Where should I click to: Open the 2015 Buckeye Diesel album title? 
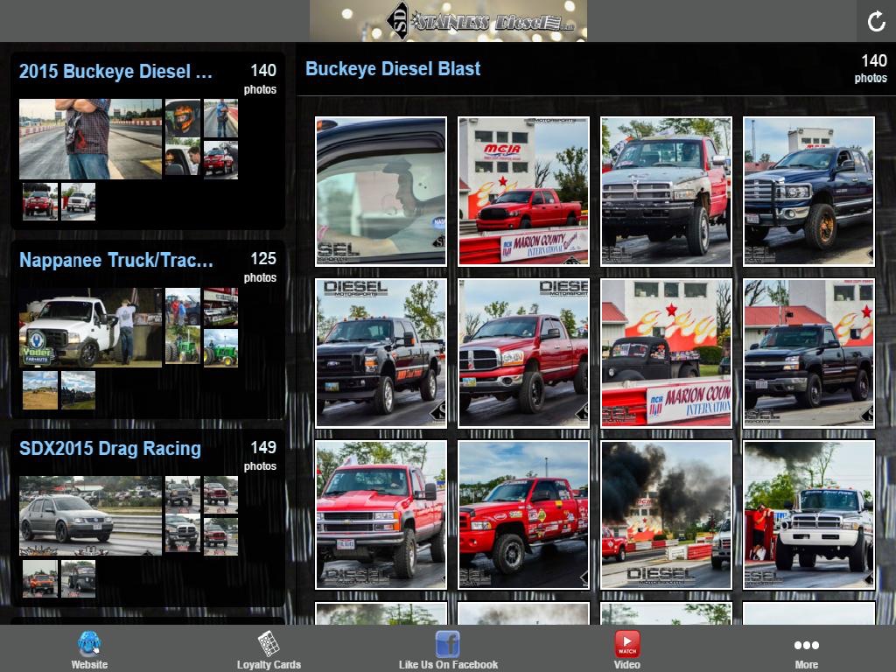115,72
